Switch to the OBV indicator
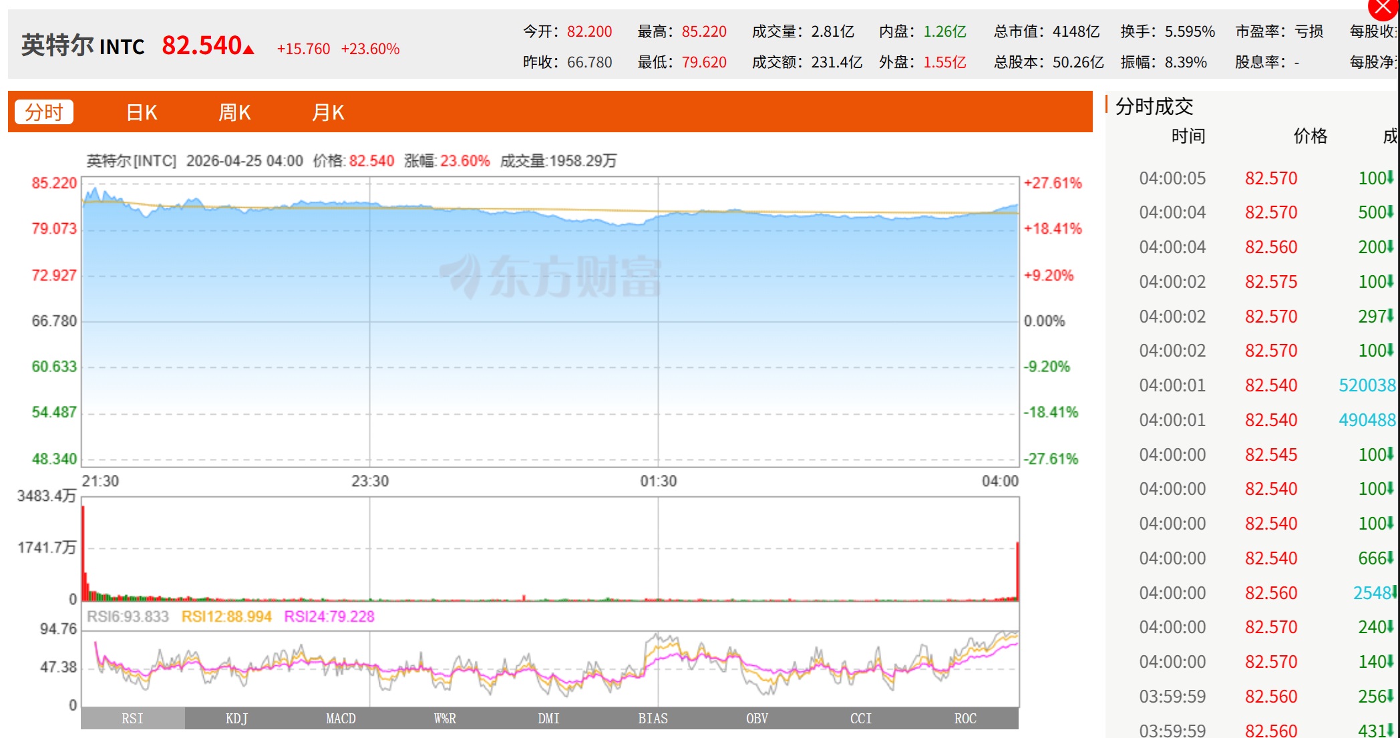The width and height of the screenshot is (1400, 738). pyautogui.click(x=757, y=719)
